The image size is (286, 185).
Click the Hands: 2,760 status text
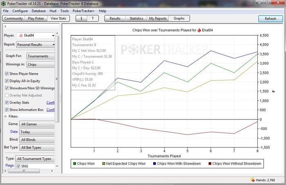(x=266, y=180)
